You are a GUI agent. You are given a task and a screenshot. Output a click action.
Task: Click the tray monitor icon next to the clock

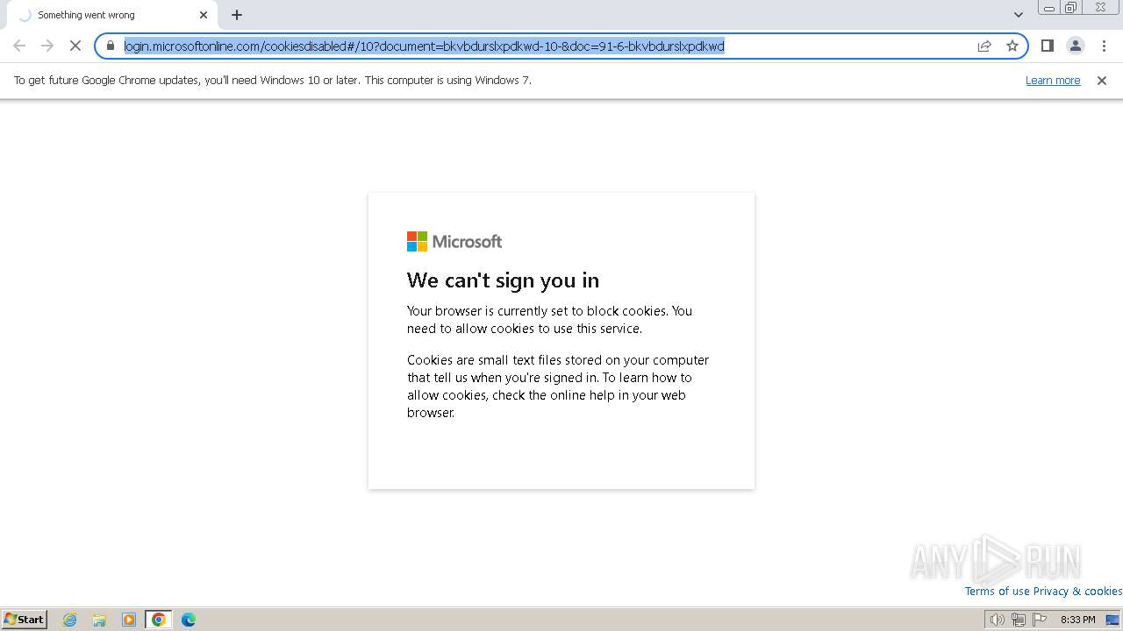1112,620
